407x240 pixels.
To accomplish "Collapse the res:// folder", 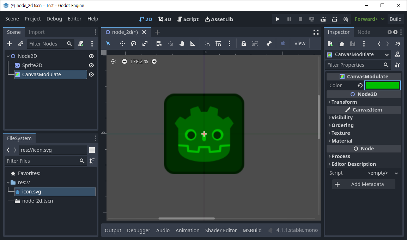I will pos(8,182).
